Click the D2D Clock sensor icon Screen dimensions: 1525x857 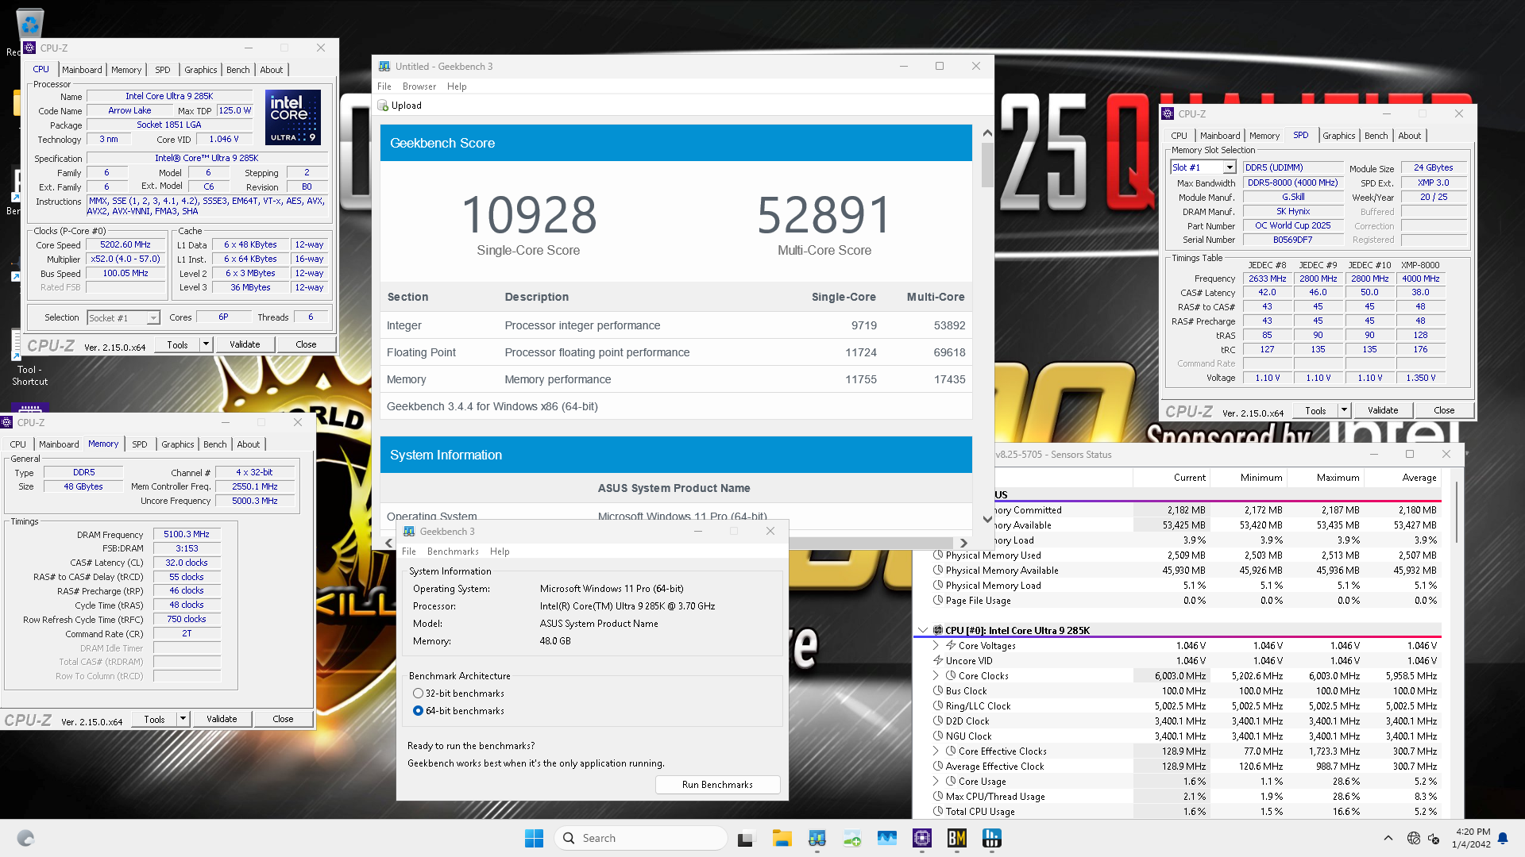938,721
